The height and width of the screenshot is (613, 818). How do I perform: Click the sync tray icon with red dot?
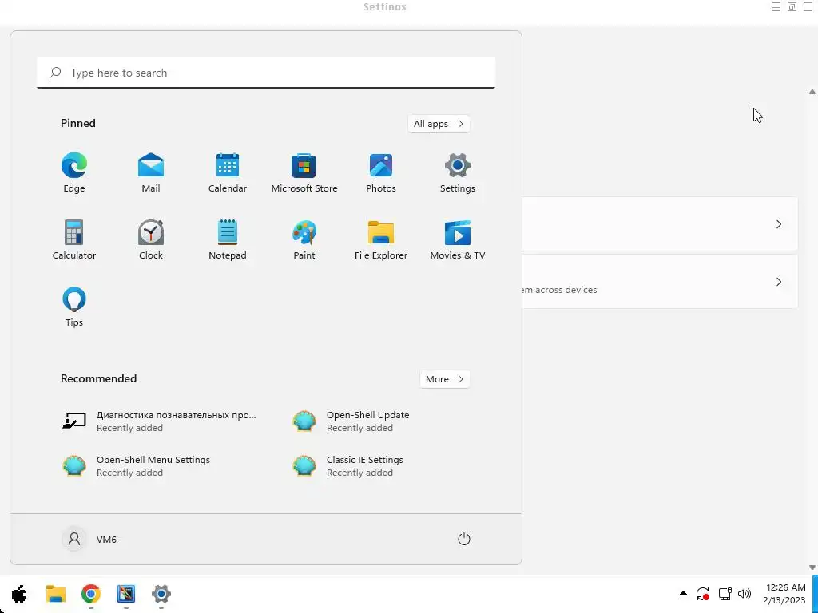[x=703, y=594]
